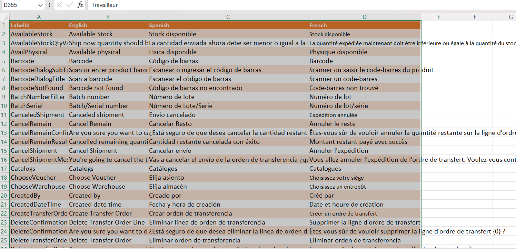Click cell BatchNumberFilter in column A

coord(39,97)
